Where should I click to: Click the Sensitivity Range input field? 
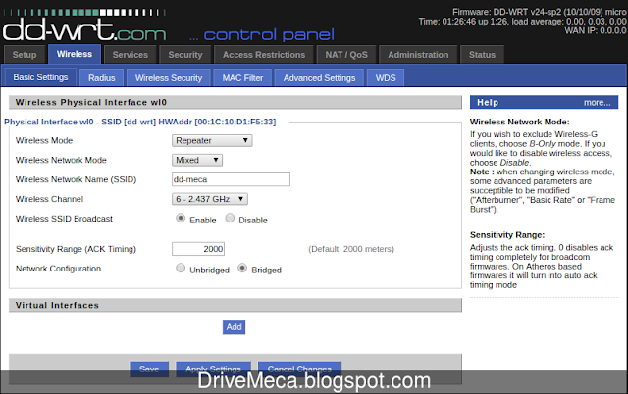pyautogui.click(x=198, y=249)
